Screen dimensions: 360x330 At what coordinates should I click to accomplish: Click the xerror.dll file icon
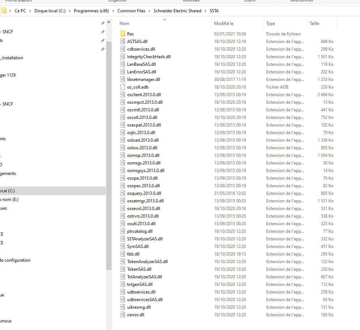[123, 315]
